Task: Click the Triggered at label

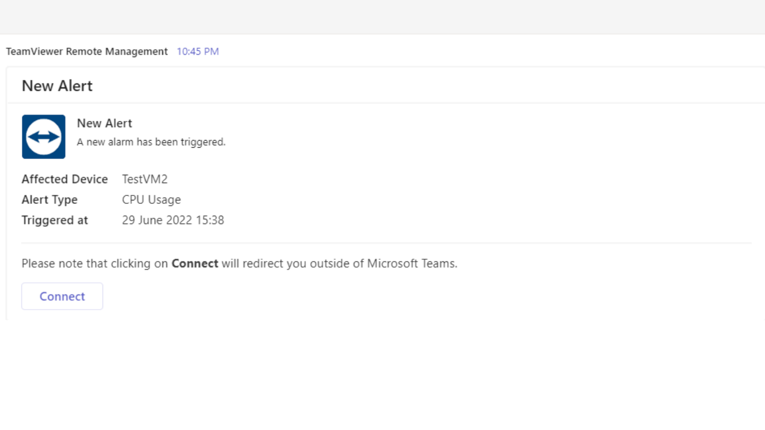Action: (55, 220)
